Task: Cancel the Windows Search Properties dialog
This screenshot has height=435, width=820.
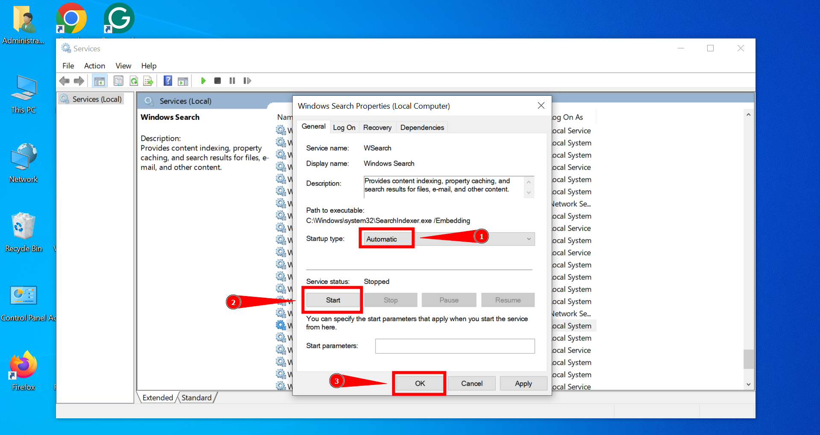Action: (472, 384)
